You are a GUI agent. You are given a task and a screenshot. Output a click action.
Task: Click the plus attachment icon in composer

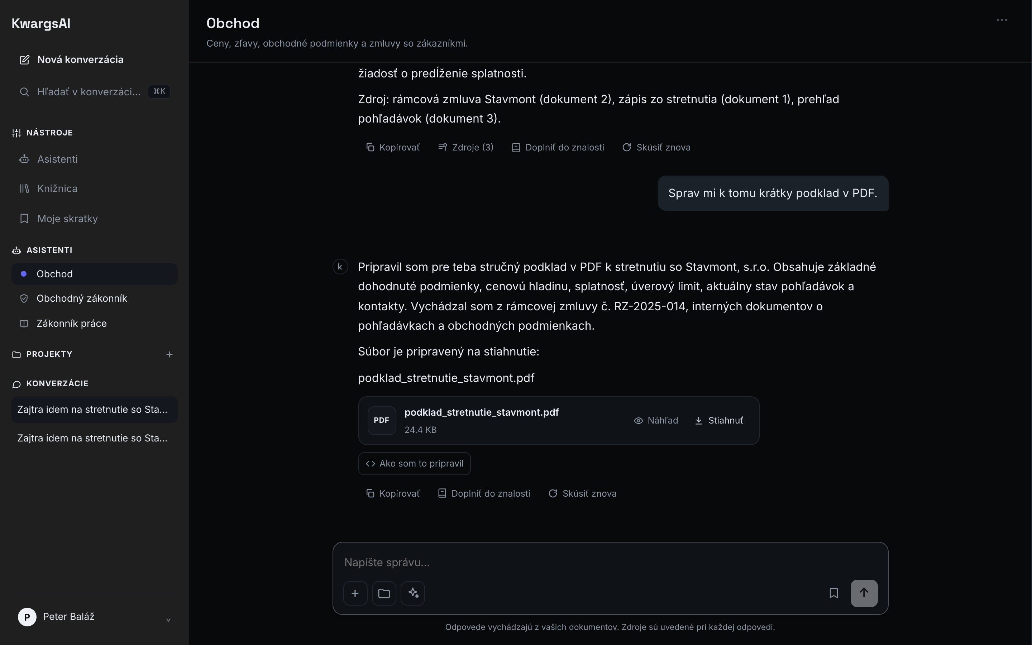(355, 593)
